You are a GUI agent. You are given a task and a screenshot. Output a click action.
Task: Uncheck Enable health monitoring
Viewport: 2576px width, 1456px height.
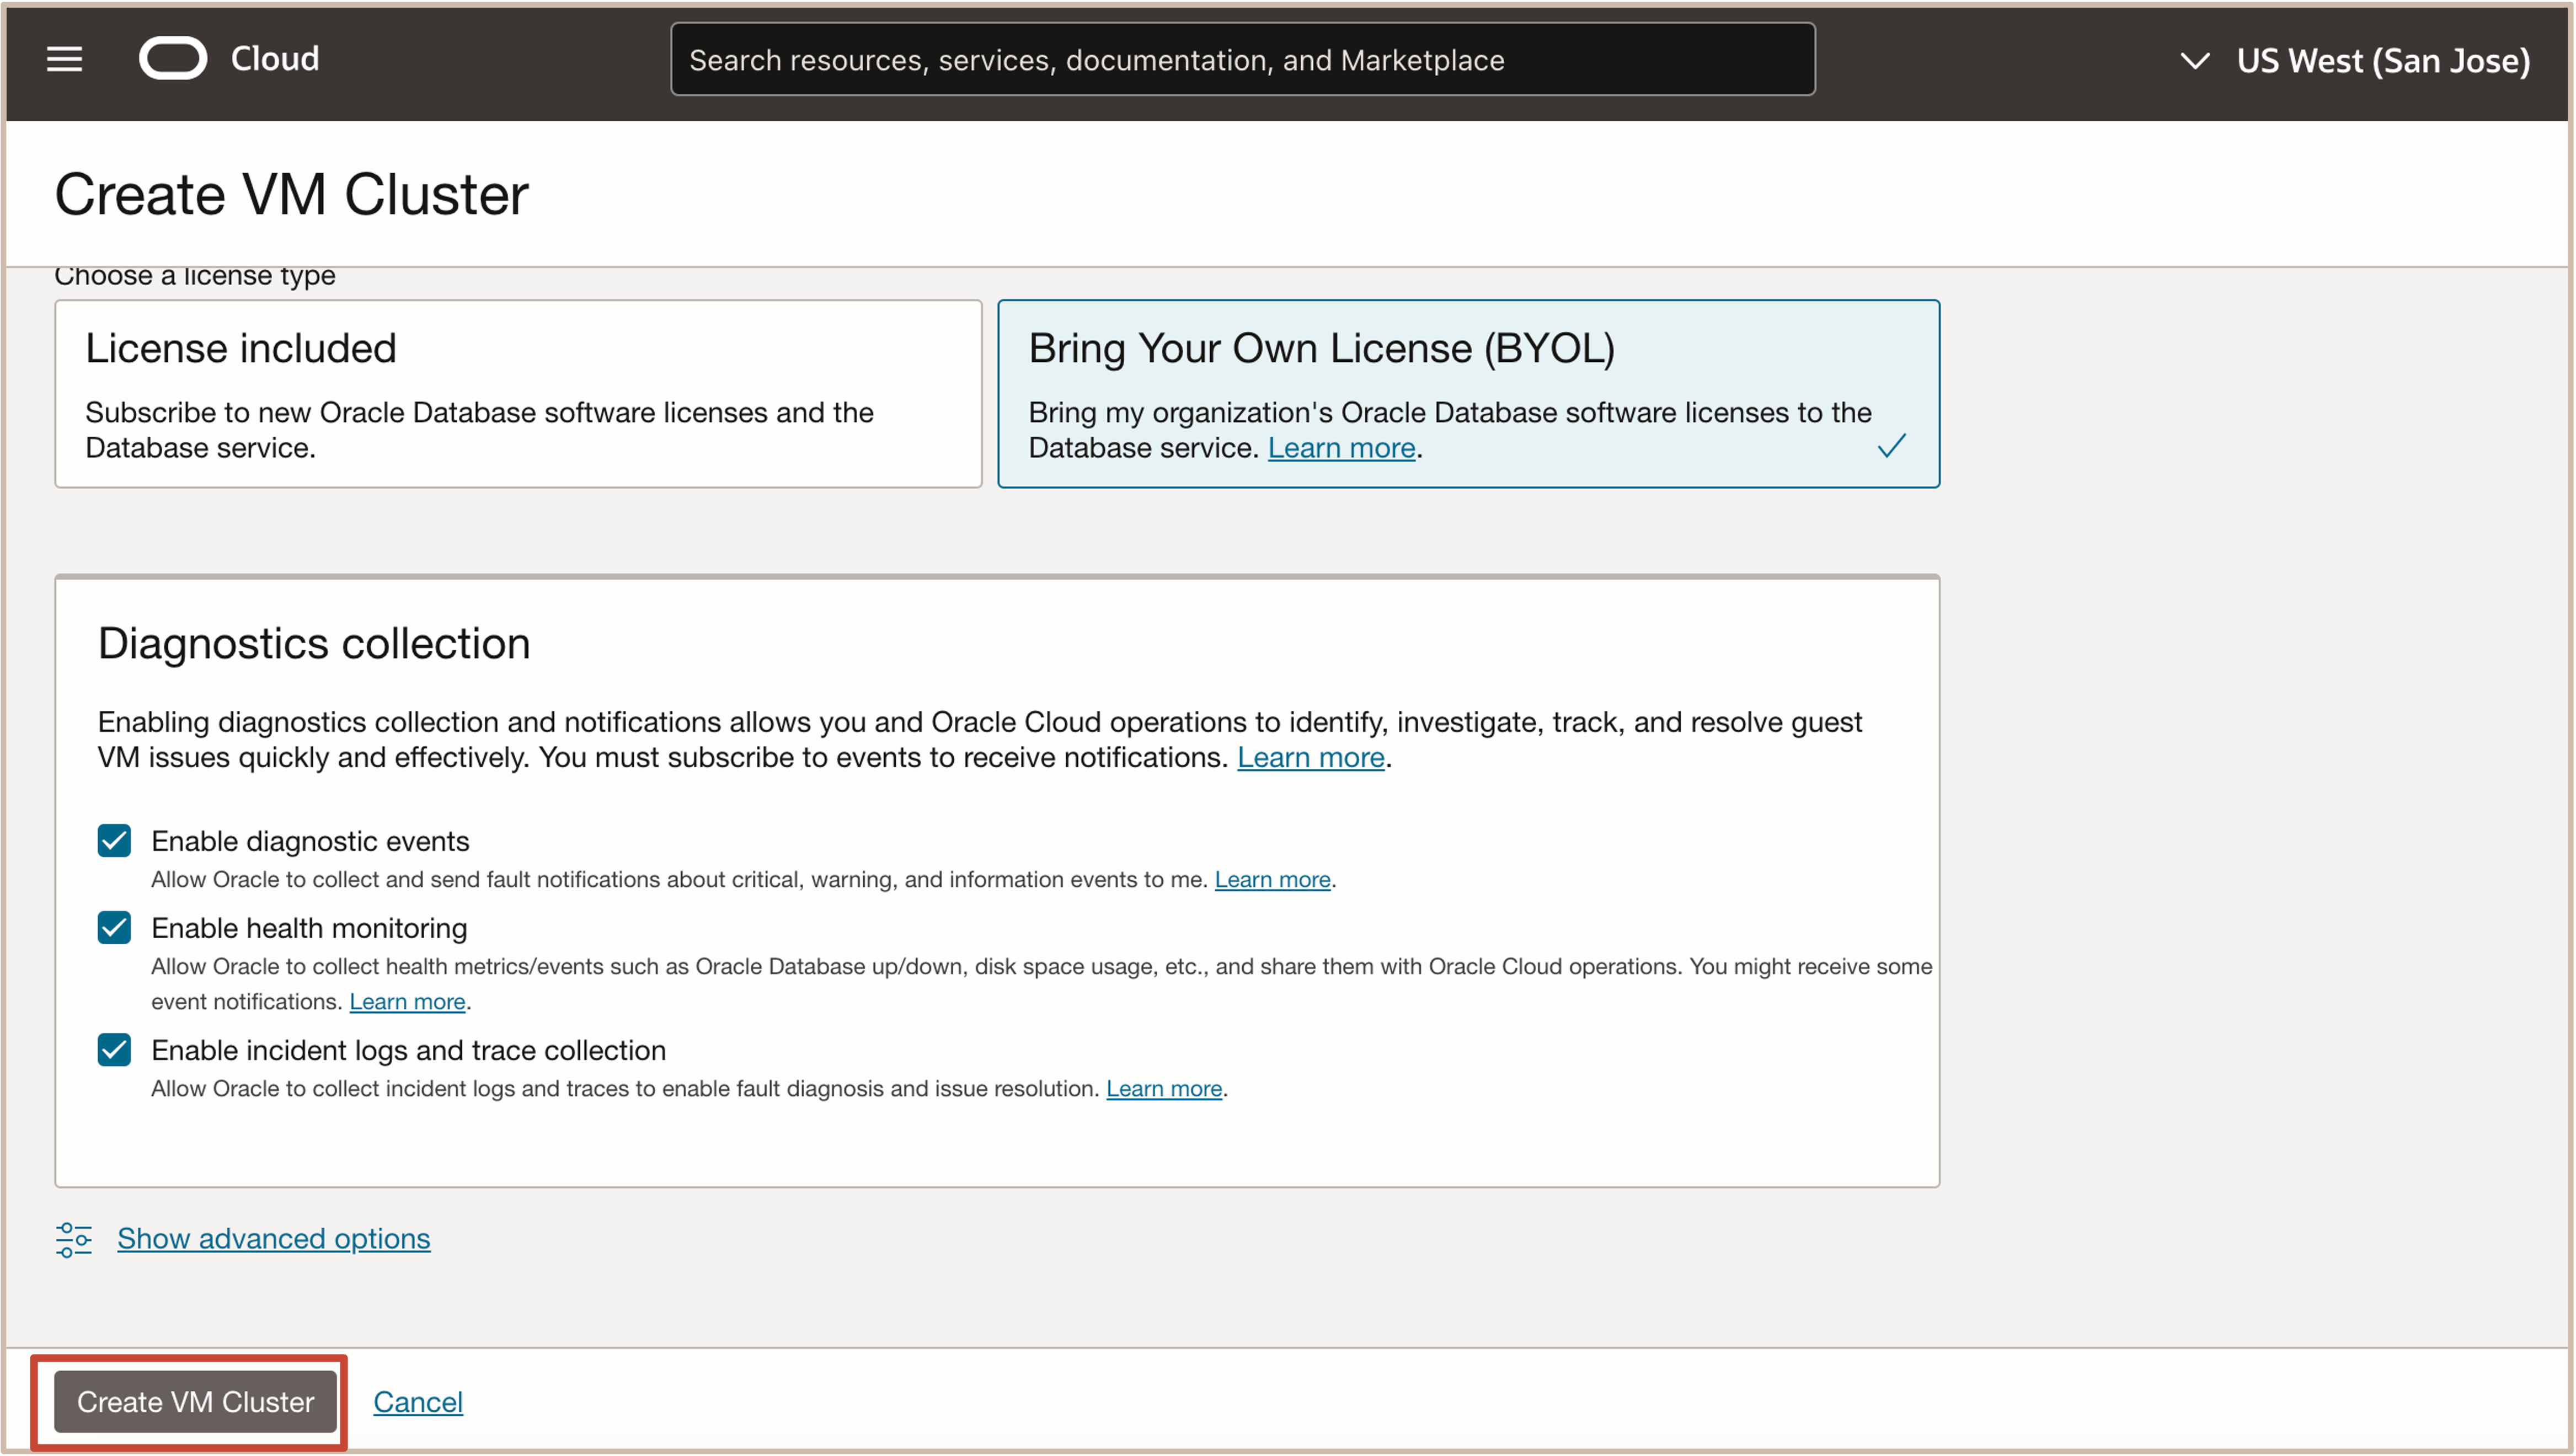pos(114,928)
